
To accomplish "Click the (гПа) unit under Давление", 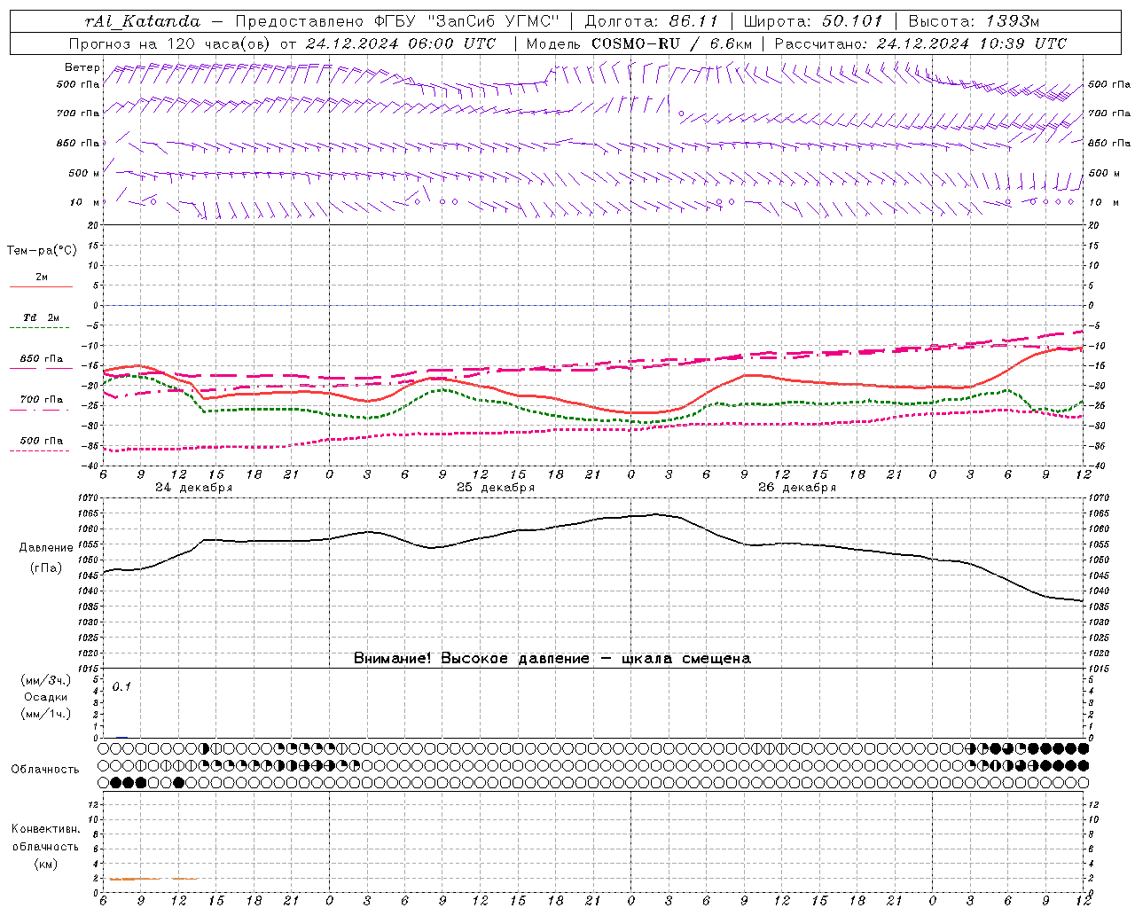I will tap(46, 568).
